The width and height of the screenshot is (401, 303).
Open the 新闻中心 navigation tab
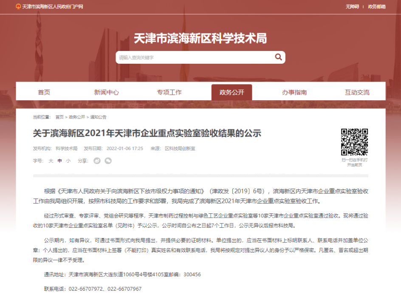[x=106, y=92]
